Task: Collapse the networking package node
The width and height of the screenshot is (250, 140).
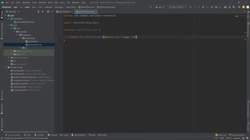Action: (x=20, y=38)
